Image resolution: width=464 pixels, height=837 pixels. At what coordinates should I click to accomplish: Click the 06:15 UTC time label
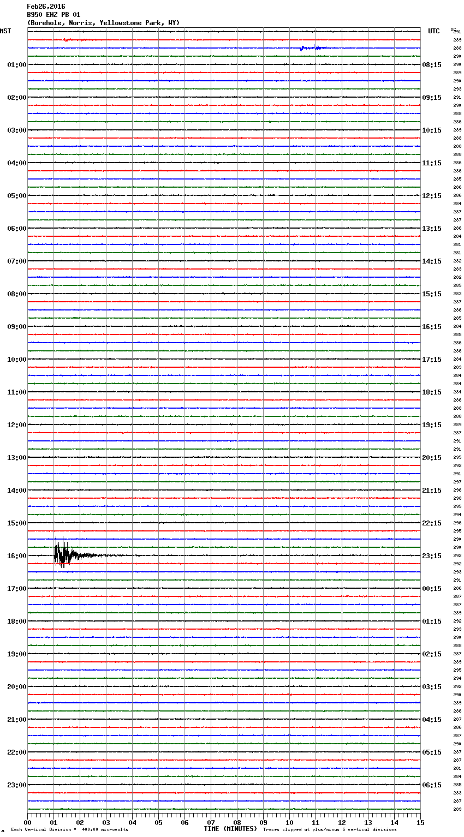coord(432,785)
